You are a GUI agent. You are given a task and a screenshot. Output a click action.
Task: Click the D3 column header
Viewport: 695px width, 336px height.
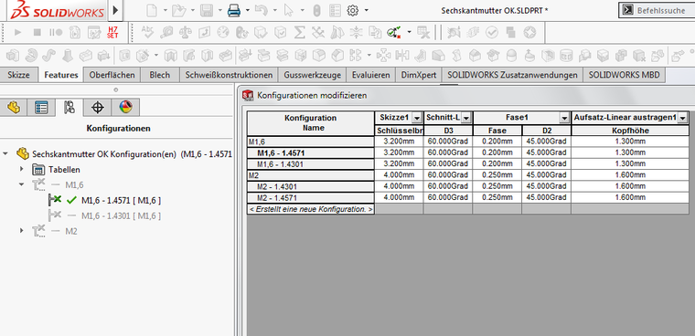click(448, 131)
